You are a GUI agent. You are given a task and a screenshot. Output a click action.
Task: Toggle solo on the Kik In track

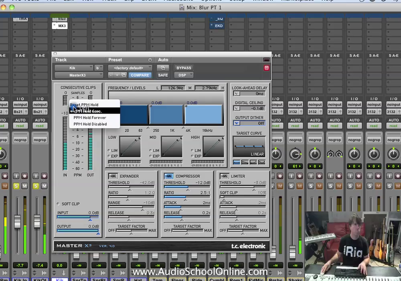click(16, 186)
